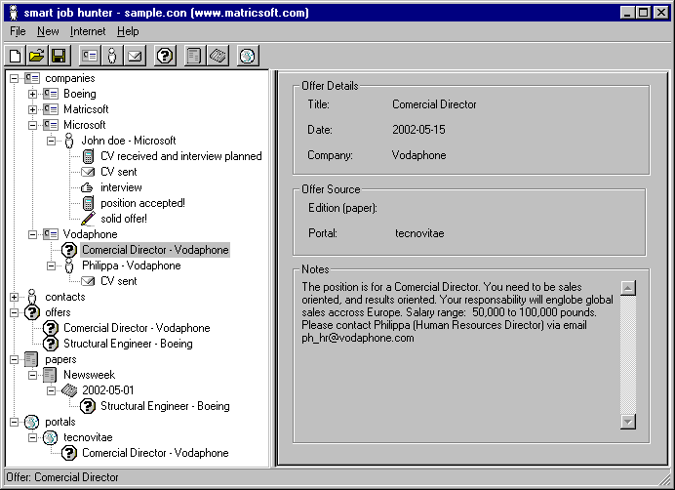Expand the contacts tree node
The width and height of the screenshot is (675, 490).
pos(15,297)
